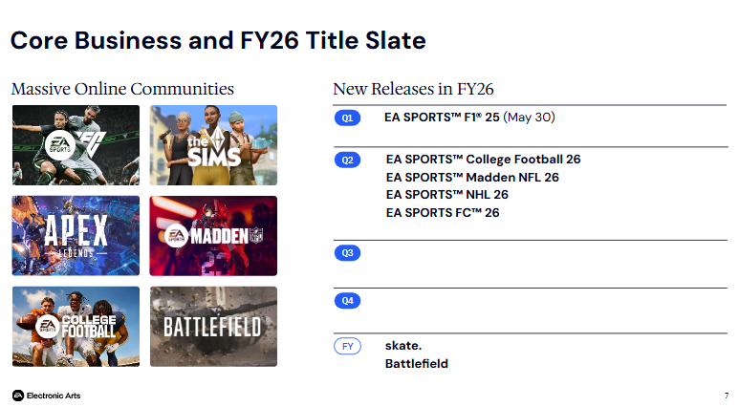Select the Q3 quarter badge
The image size is (739, 407).
point(347,253)
